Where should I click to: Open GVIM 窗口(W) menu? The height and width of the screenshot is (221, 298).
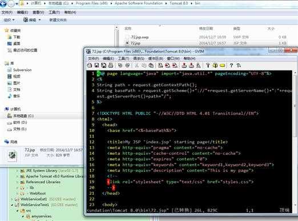click(173, 58)
